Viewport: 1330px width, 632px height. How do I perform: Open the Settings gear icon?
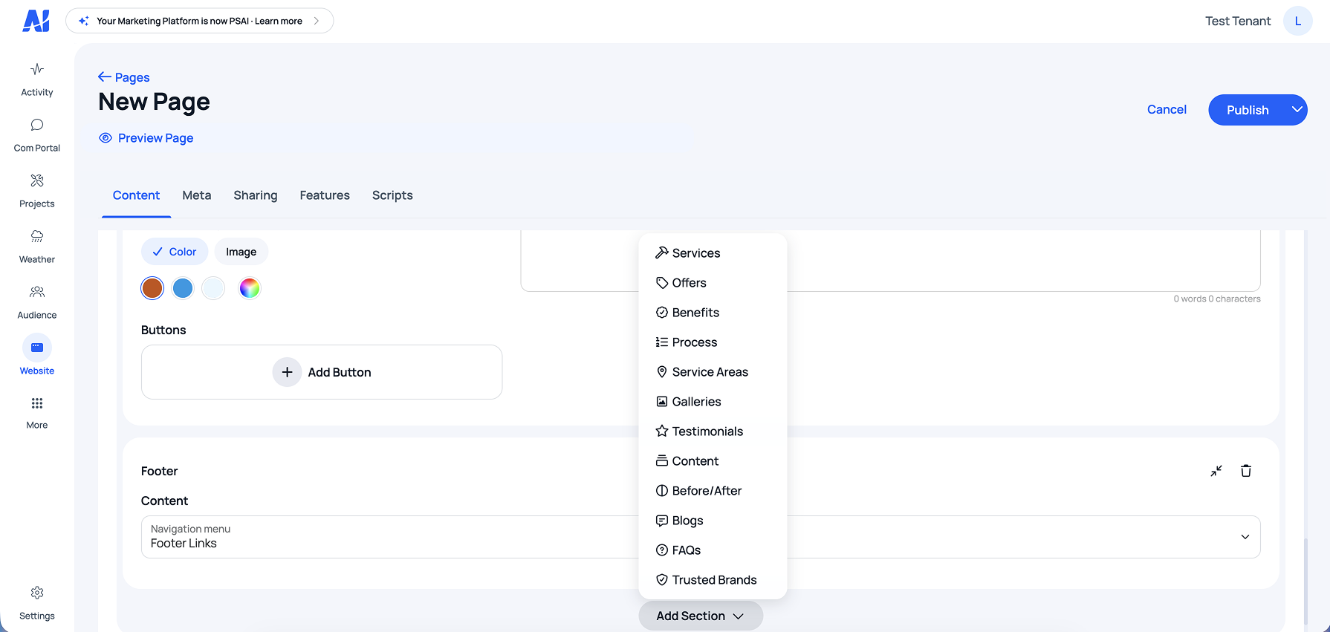37,593
